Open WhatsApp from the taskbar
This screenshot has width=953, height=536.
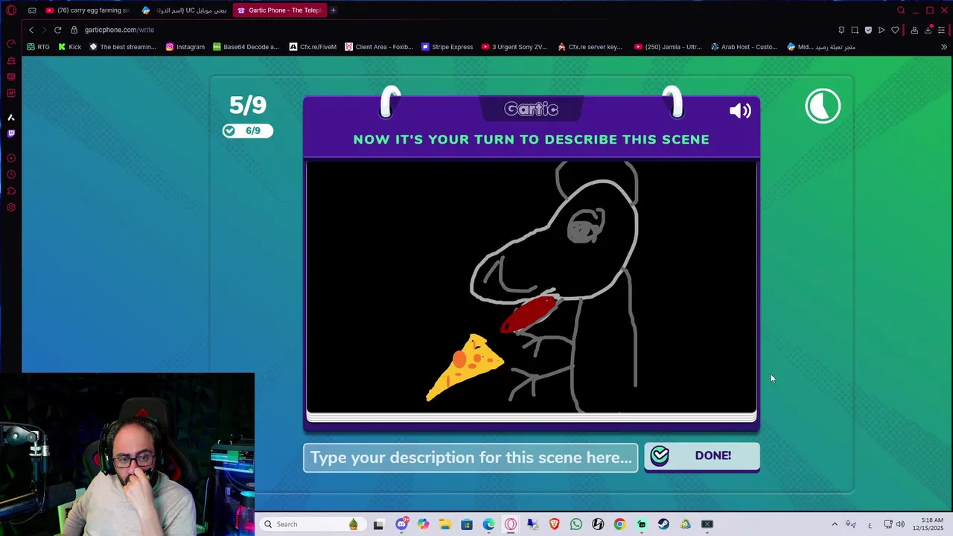pyautogui.click(x=576, y=524)
